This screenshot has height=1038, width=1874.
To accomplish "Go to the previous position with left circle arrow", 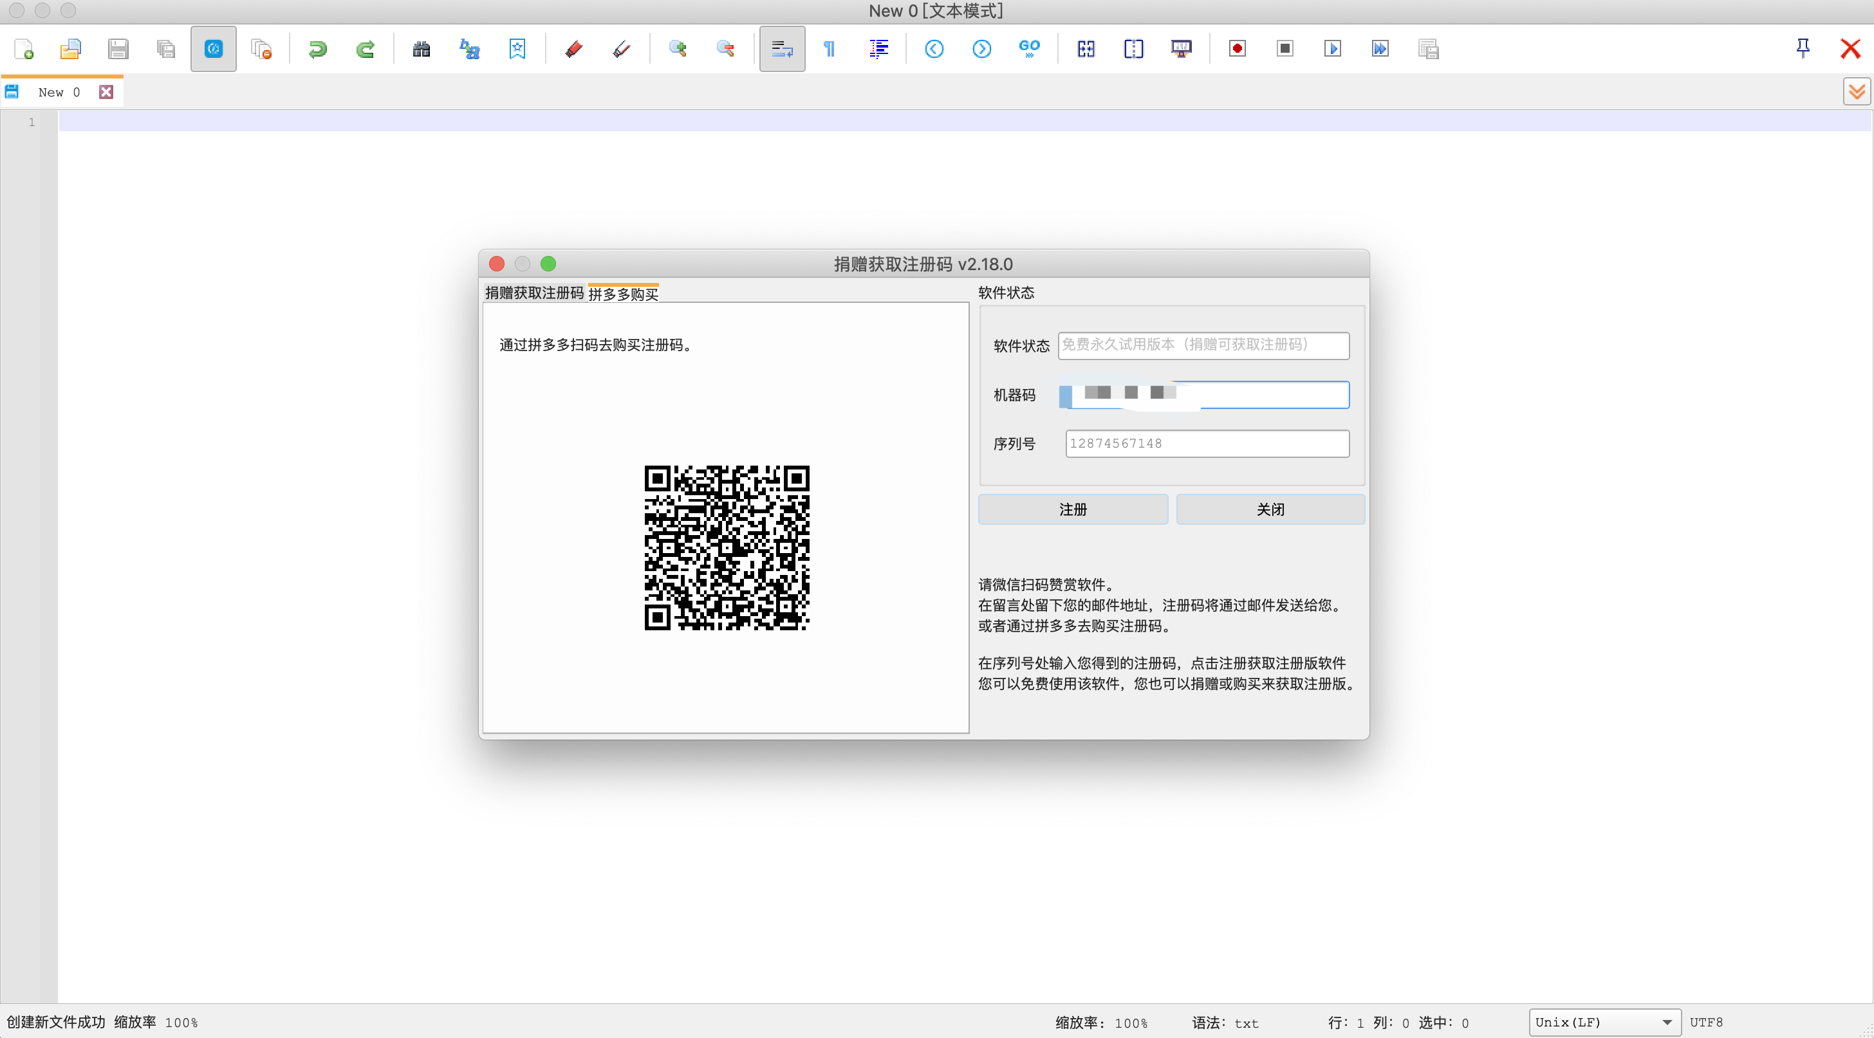I will 934,49.
